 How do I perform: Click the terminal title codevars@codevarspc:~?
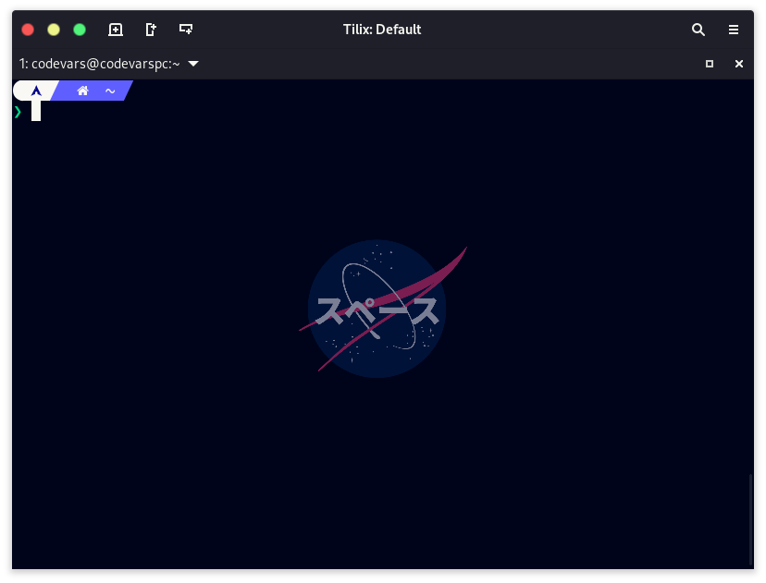pos(99,64)
